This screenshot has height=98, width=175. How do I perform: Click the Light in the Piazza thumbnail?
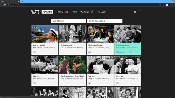[x=100, y=34]
